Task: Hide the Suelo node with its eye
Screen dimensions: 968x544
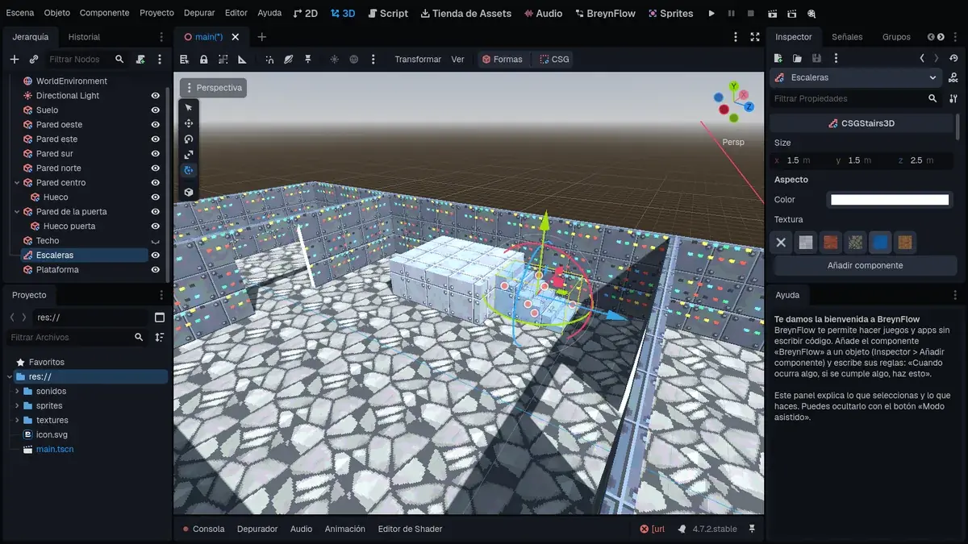Action: (156, 110)
